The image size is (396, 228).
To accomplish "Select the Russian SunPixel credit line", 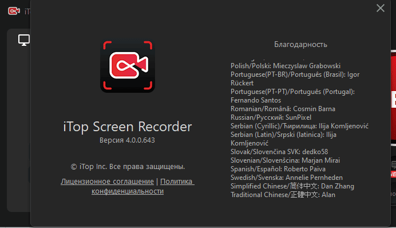I will (271, 117).
